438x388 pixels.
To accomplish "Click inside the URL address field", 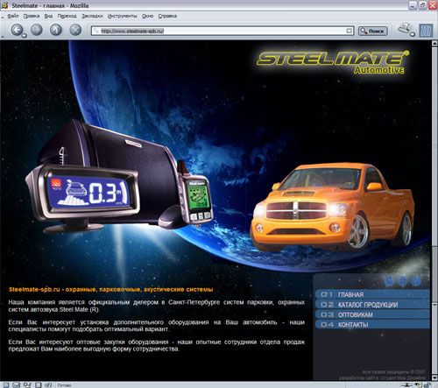I will (x=222, y=31).
